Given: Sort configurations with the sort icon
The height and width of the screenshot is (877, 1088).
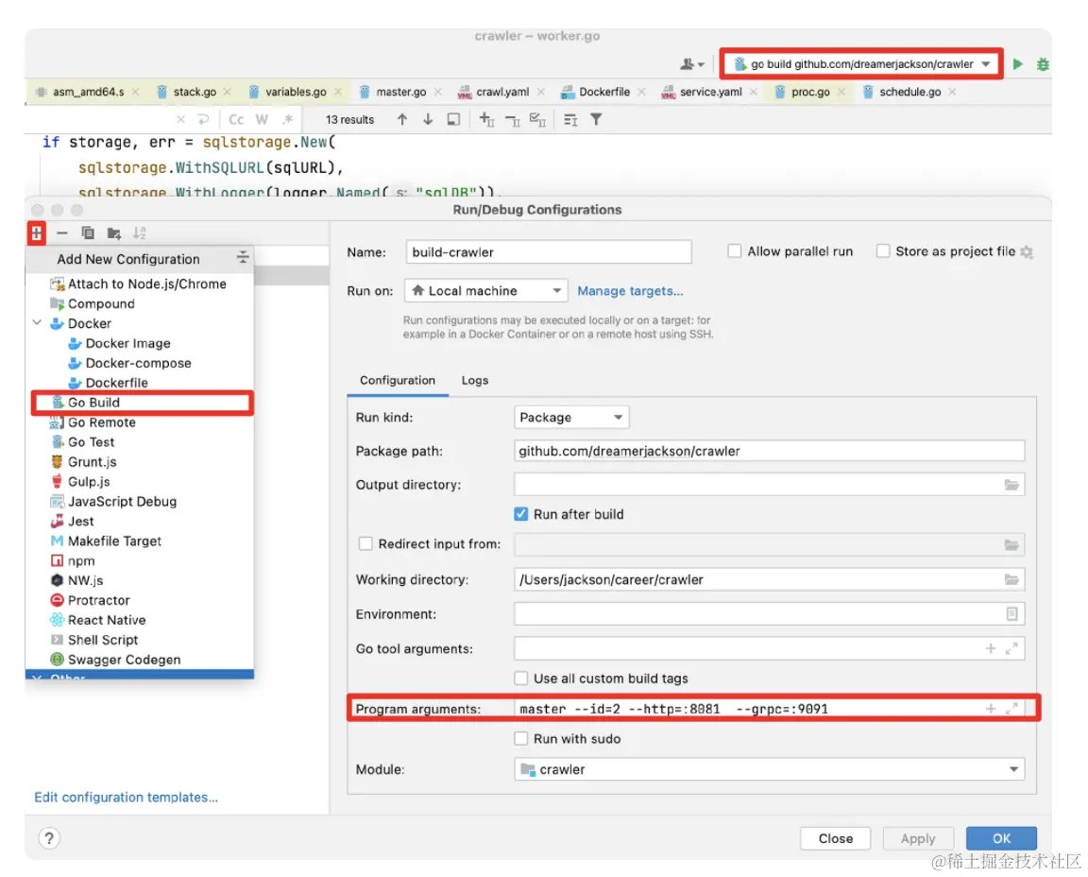Looking at the screenshot, I should (140, 233).
